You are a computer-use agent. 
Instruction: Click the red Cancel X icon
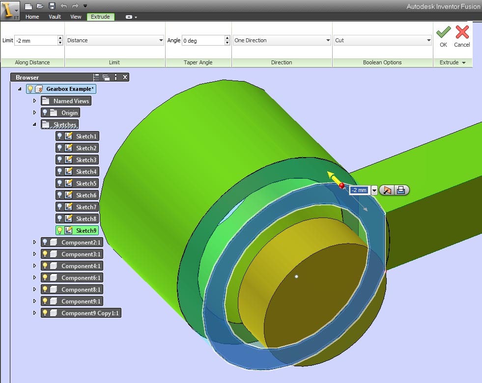pos(462,32)
